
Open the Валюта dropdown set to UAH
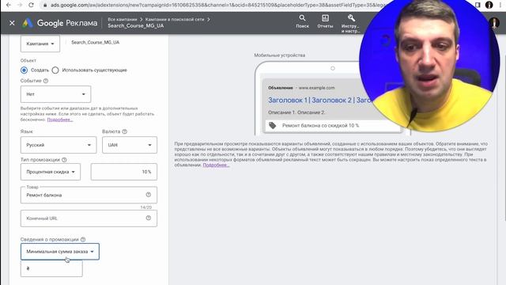coord(130,145)
